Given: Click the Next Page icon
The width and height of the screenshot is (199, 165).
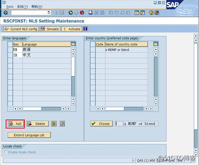Looking at the screenshot, I should pyautogui.click(x=122, y=12).
